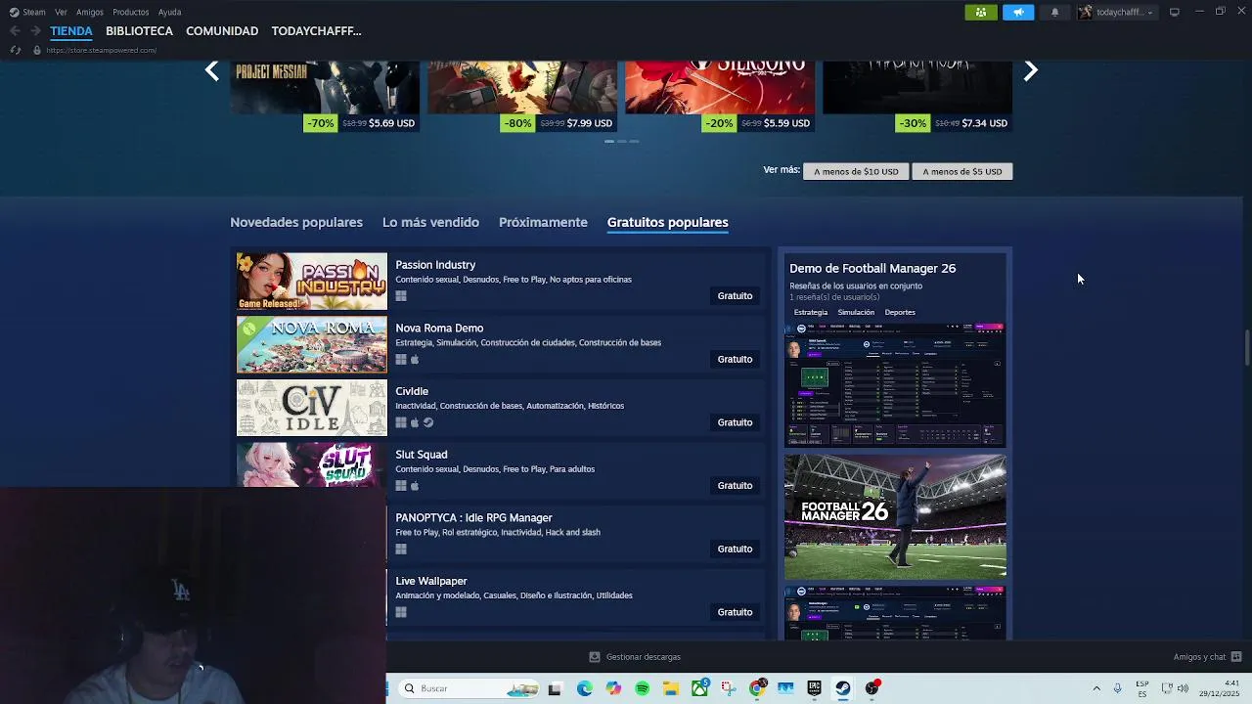The height and width of the screenshot is (704, 1252).
Task: Open Microsoft Edge from the taskbar
Action: click(x=584, y=688)
